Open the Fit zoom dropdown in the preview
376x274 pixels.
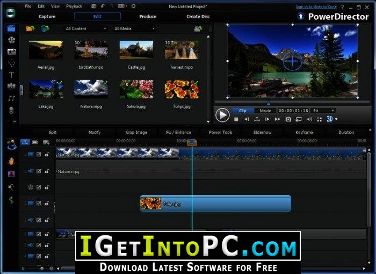click(x=323, y=111)
